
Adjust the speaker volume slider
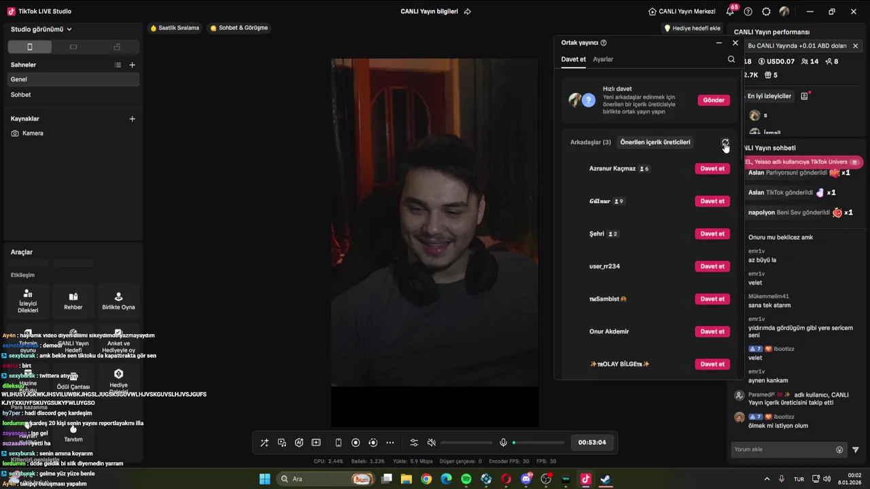[x=466, y=443]
